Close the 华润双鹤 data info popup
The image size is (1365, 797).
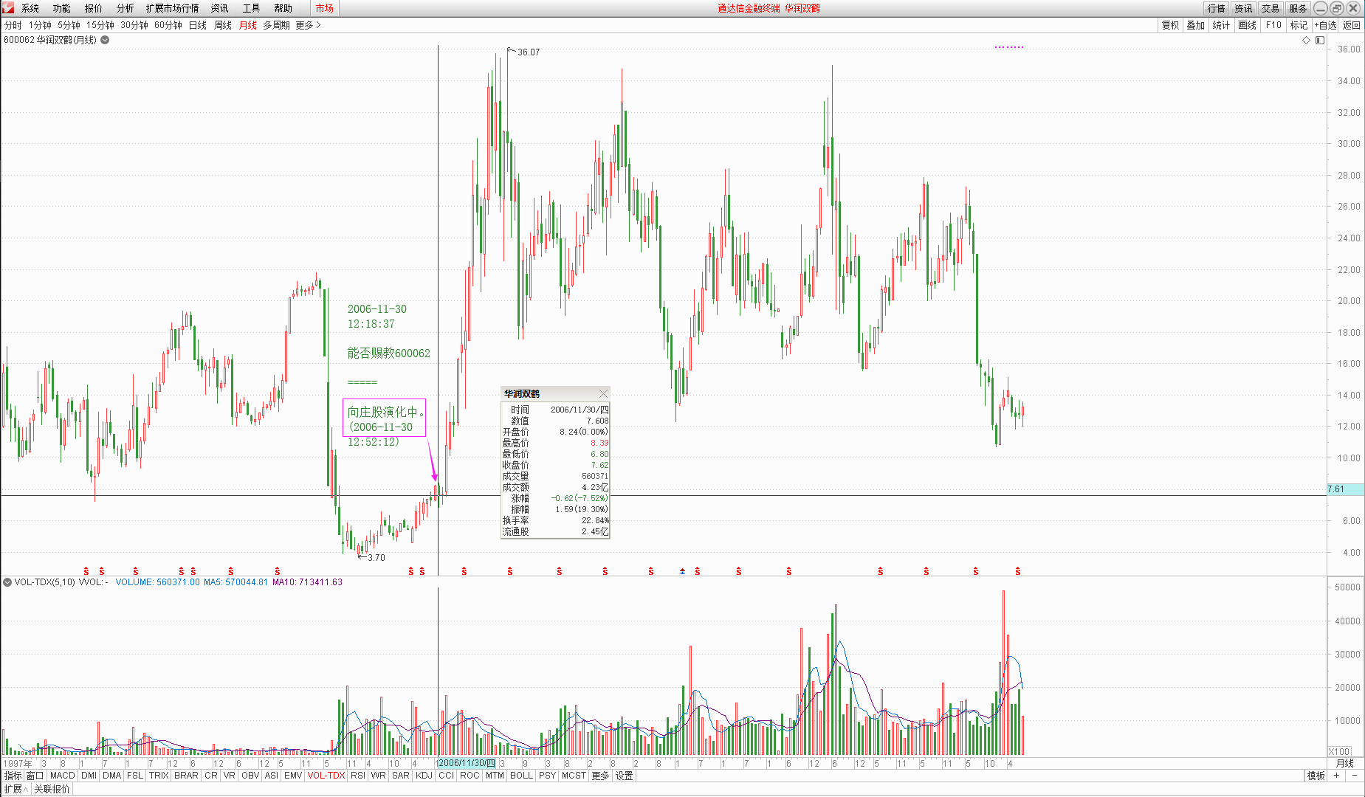coord(603,393)
